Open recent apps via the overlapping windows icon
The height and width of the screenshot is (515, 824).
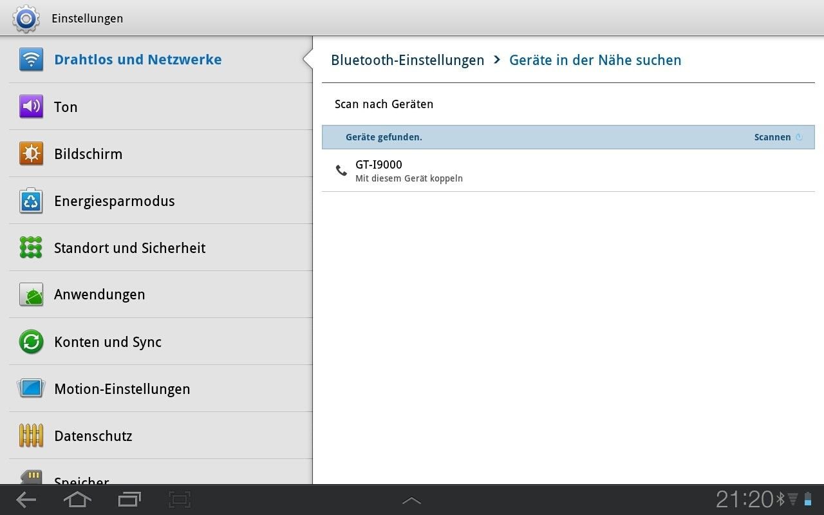129,500
